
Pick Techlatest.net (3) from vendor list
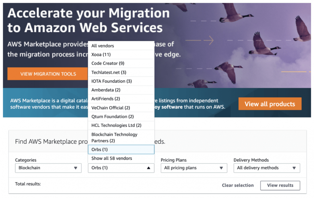(x=121, y=72)
